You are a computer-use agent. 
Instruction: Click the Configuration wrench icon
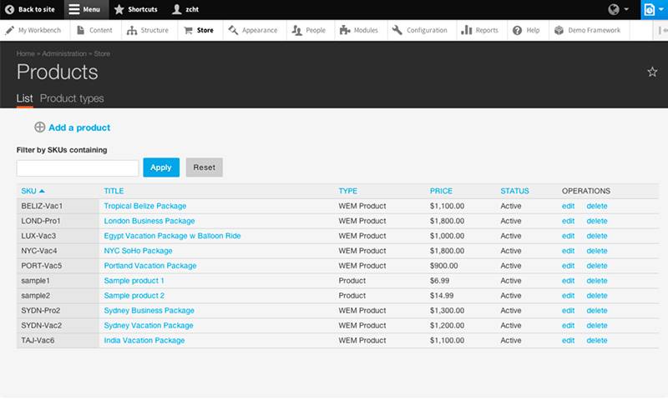point(397,30)
